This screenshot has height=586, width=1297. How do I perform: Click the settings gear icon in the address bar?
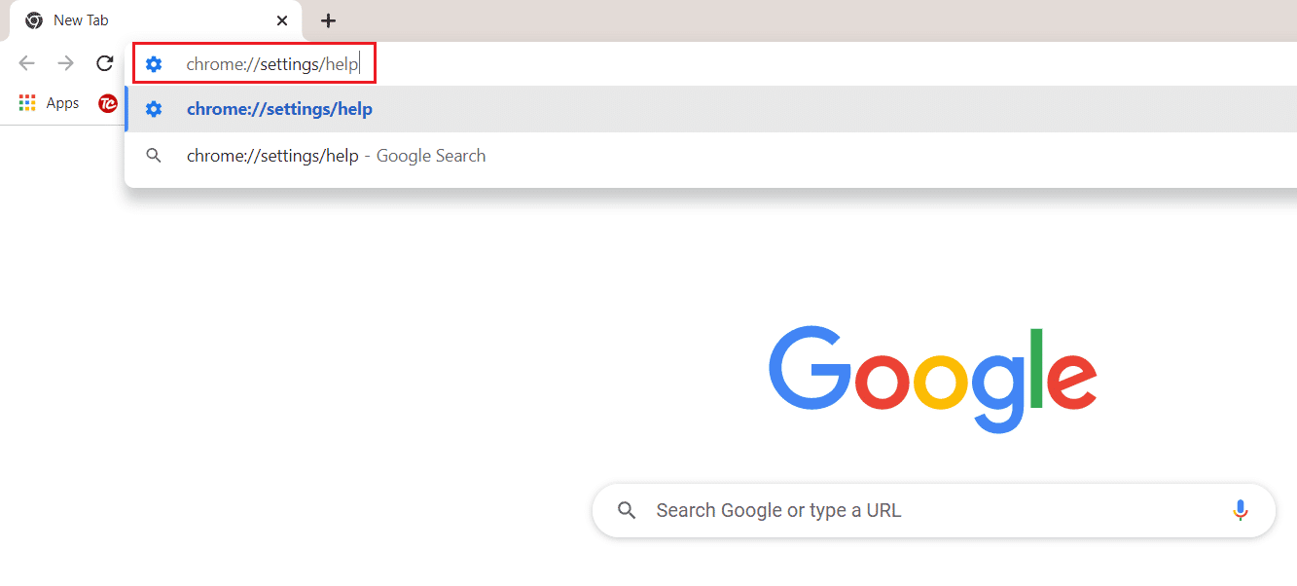[x=154, y=63]
